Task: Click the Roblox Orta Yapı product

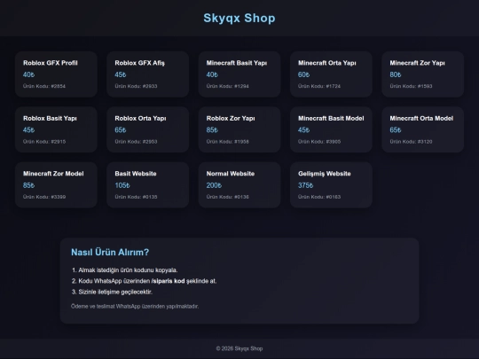Action: pyautogui.click(x=148, y=129)
